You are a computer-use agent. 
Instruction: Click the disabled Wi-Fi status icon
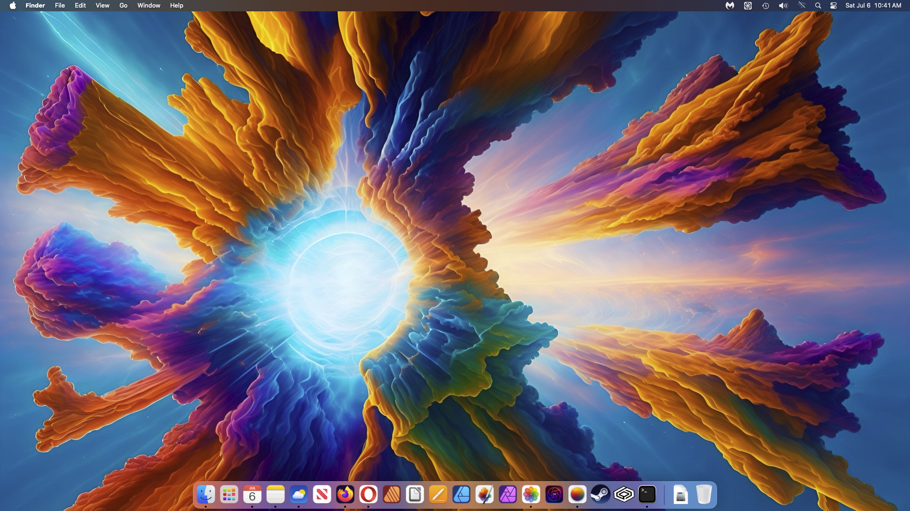(x=801, y=6)
